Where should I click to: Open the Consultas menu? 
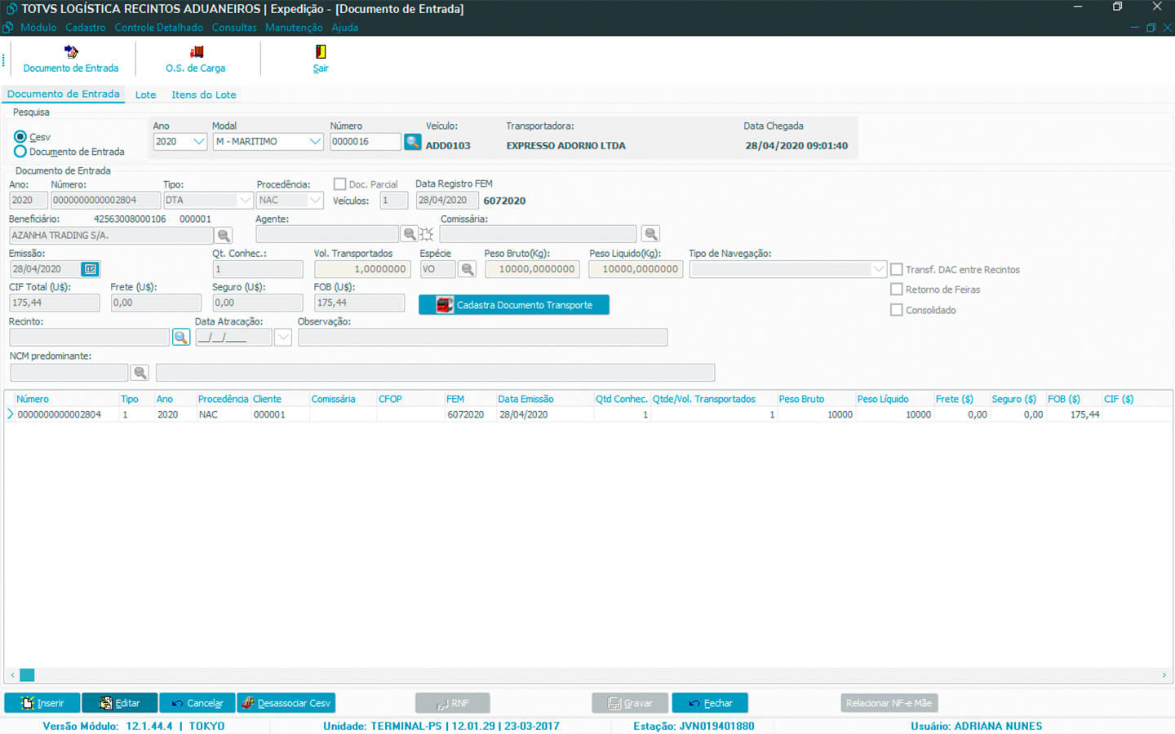(x=233, y=28)
